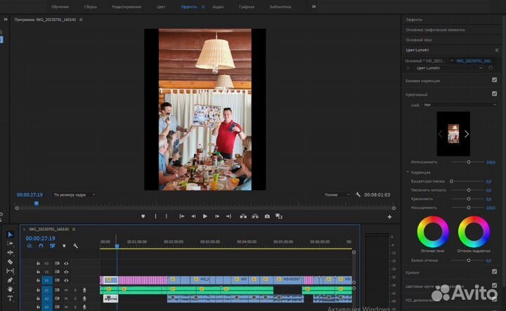Toggle the Креативный section checkbox

click(x=495, y=94)
